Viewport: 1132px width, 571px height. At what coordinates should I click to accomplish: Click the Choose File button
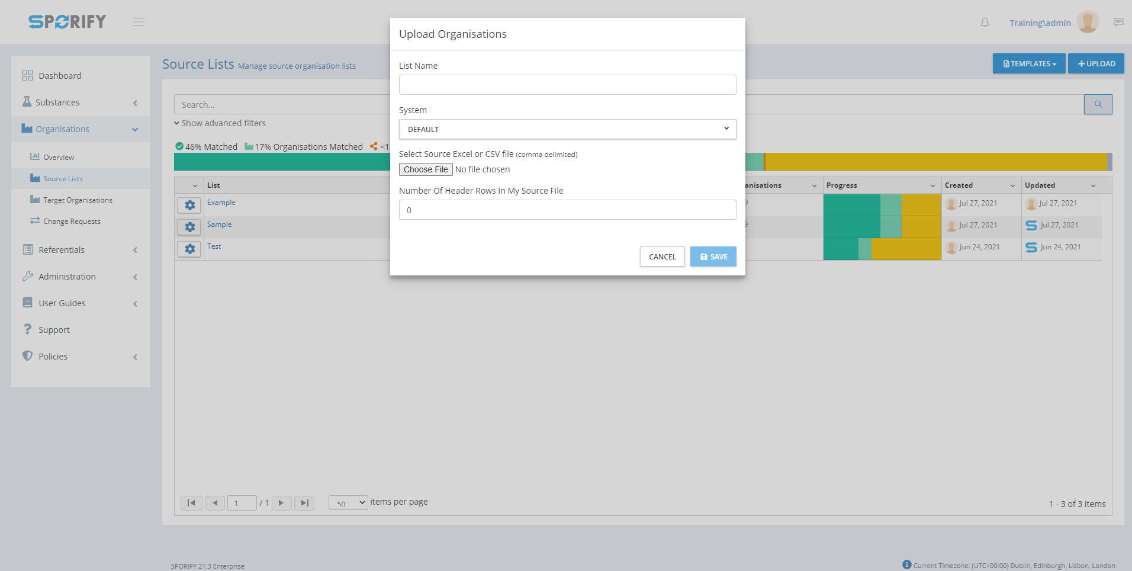[426, 169]
